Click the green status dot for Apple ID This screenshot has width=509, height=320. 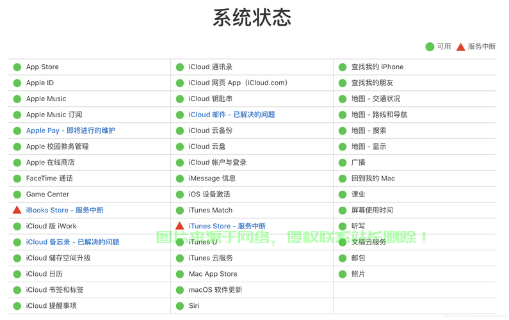[17, 83]
